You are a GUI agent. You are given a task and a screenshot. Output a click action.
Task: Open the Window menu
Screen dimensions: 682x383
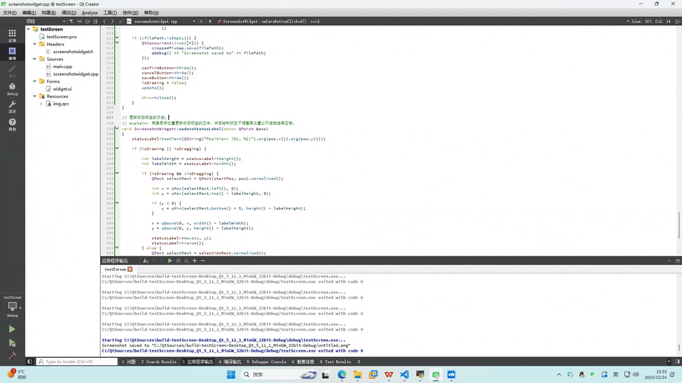(130, 12)
